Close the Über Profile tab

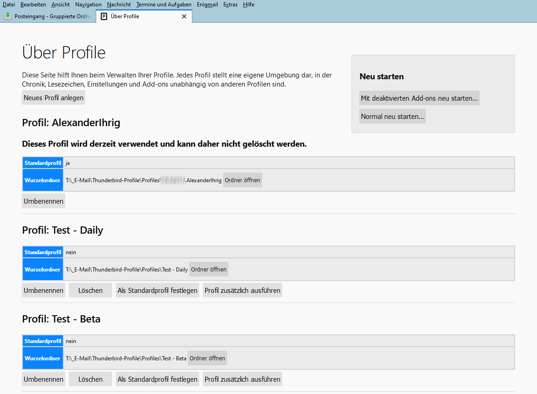(184, 16)
